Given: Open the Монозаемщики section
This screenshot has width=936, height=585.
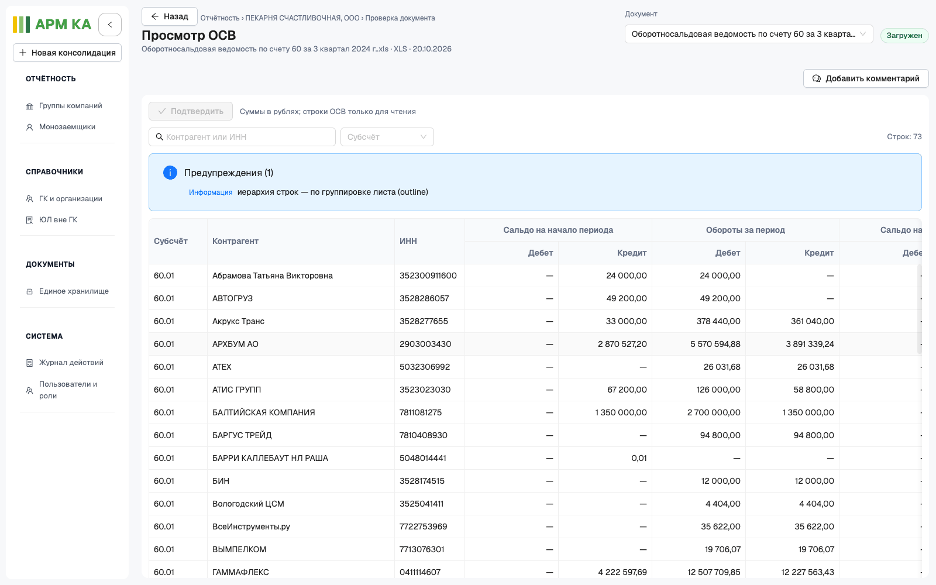Looking at the screenshot, I should [x=67, y=127].
